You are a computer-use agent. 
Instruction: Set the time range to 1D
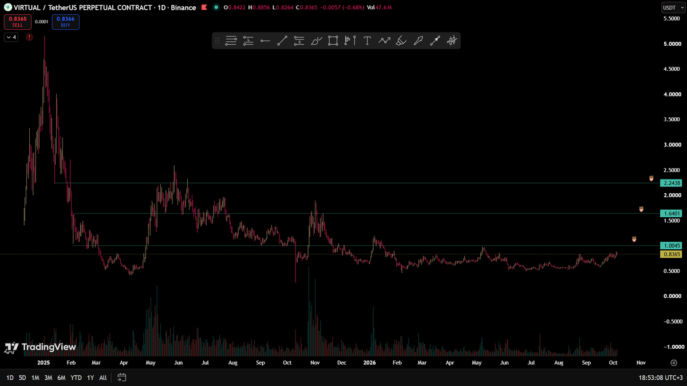click(10, 377)
